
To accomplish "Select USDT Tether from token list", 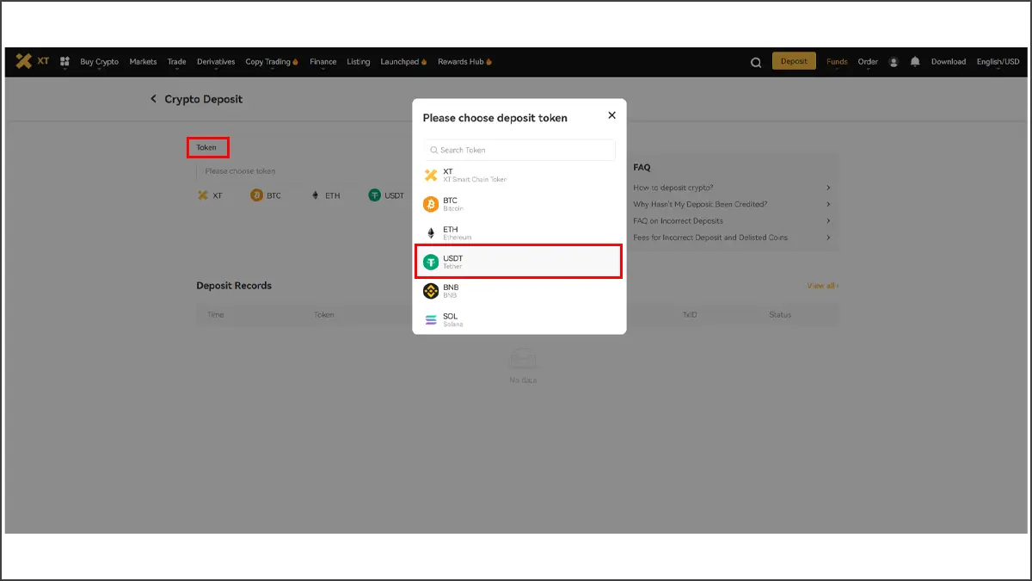I will [519, 262].
